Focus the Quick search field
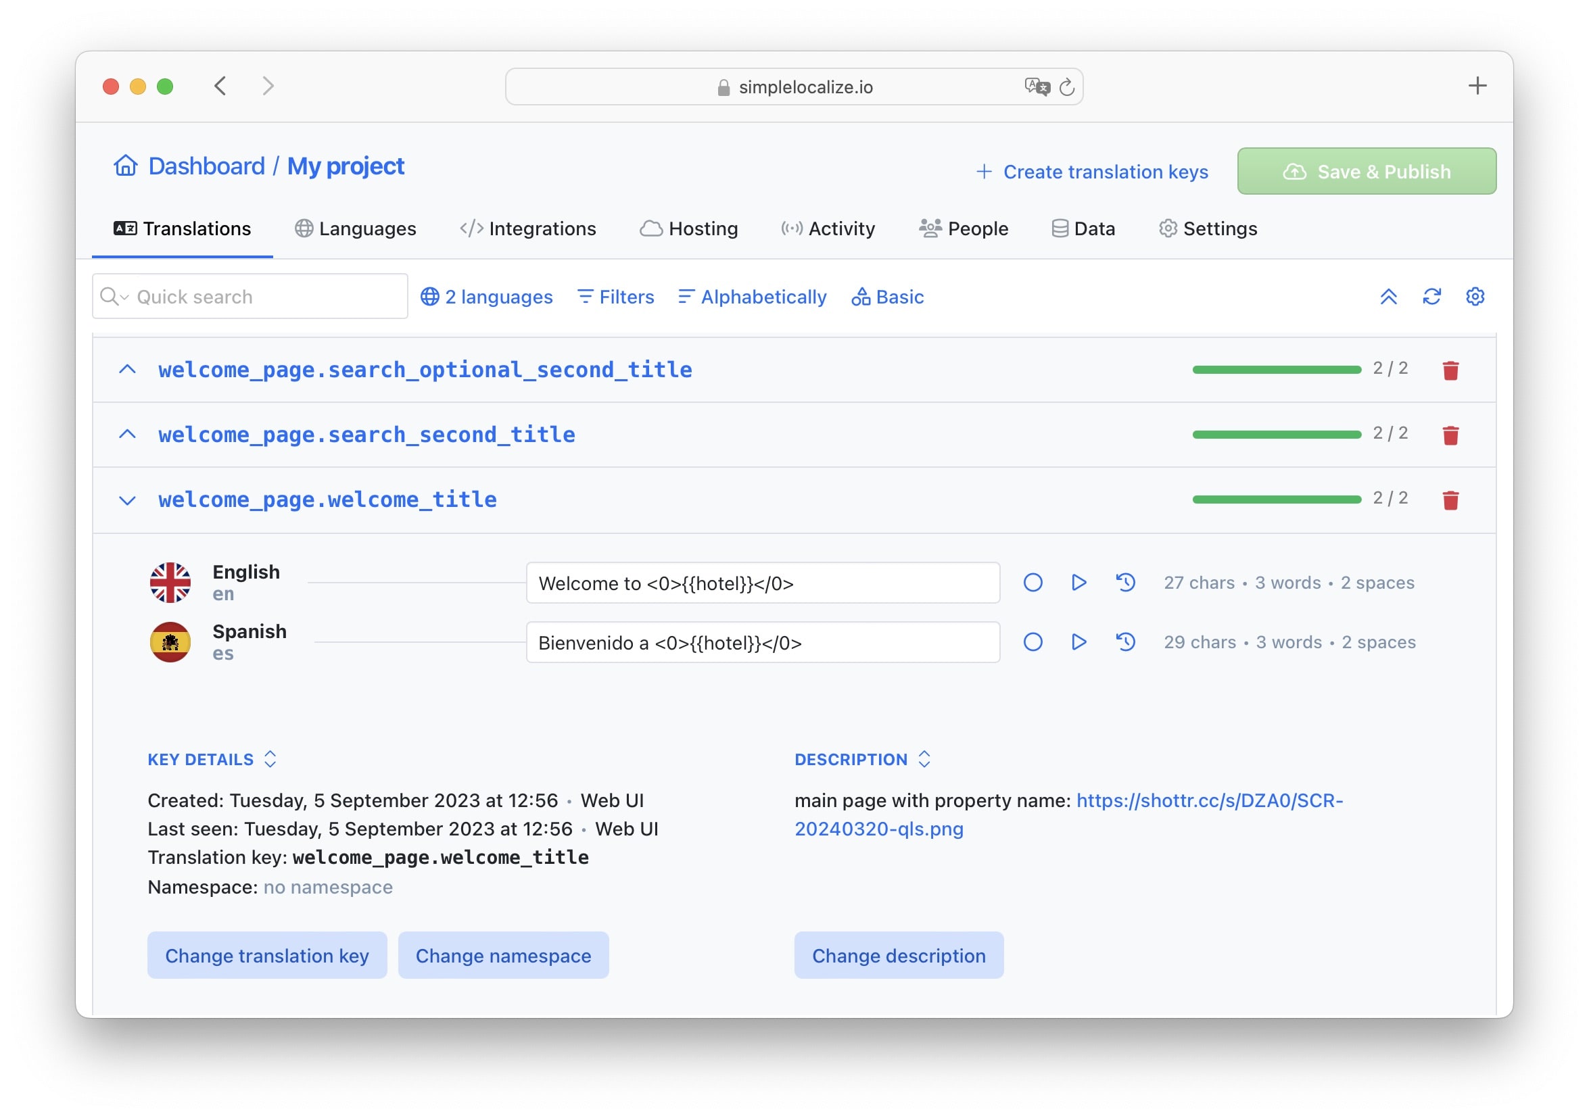 250,297
